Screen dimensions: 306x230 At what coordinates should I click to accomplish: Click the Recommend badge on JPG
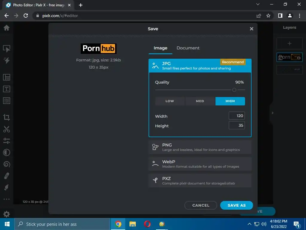pyautogui.click(x=233, y=62)
